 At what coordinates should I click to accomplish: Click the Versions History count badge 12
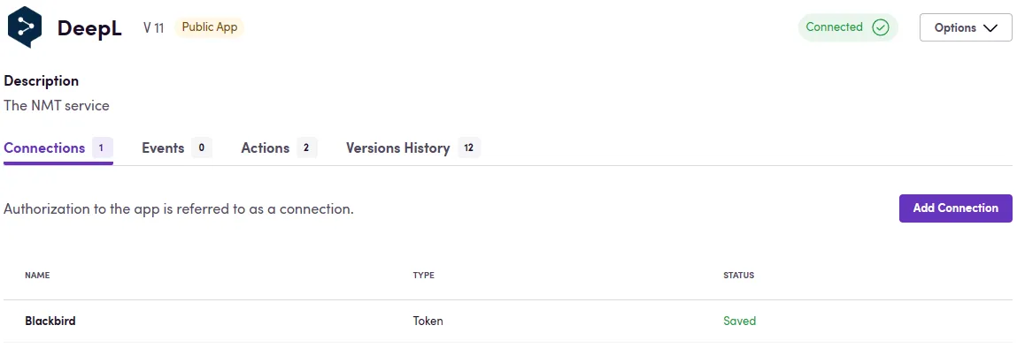pyautogui.click(x=469, y=148)
